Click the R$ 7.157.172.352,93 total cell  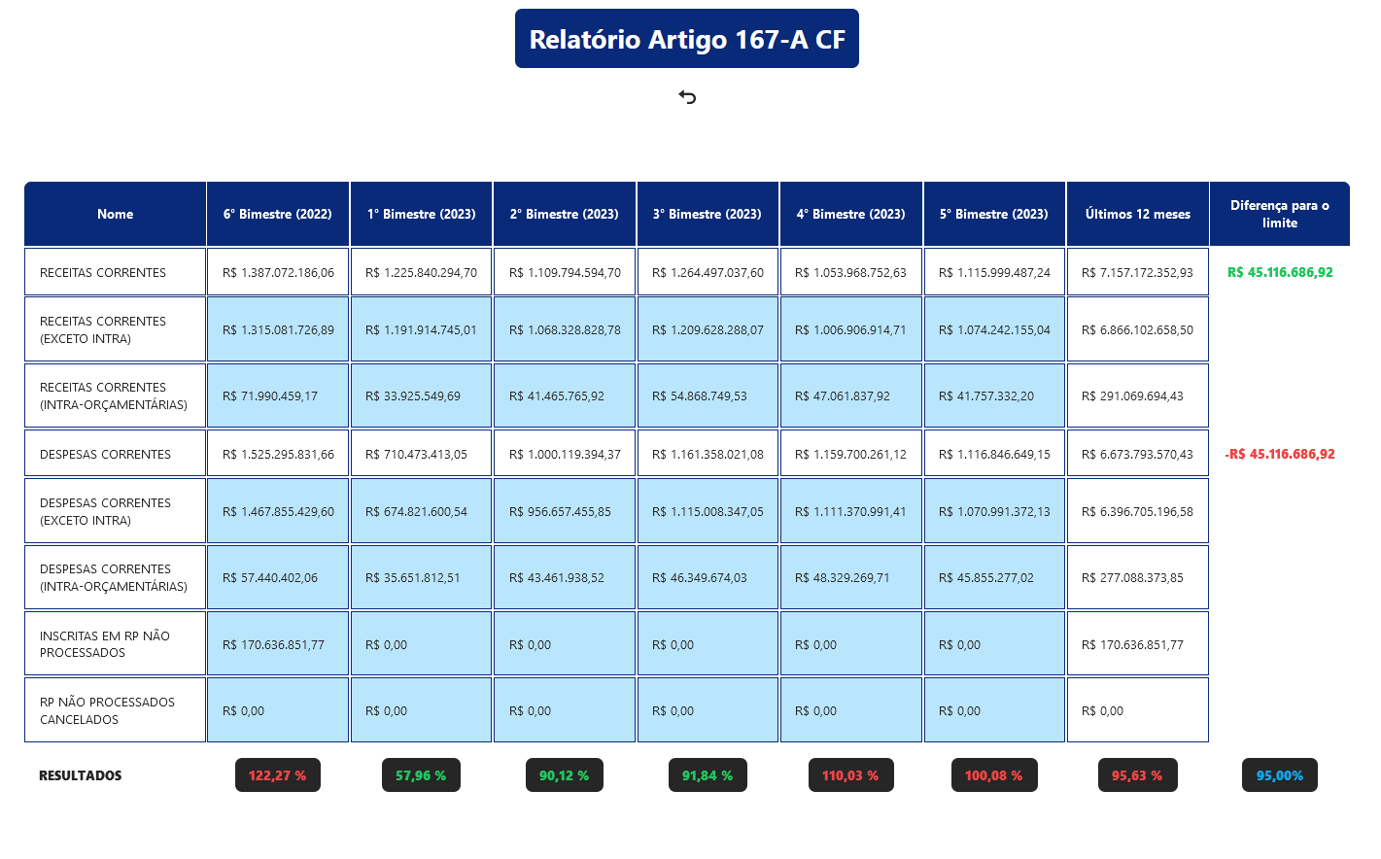point(1138,272)
